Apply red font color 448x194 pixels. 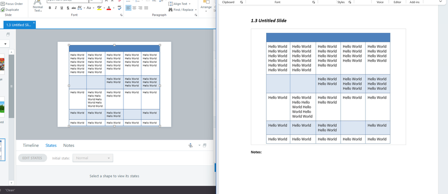coord(109,8)
